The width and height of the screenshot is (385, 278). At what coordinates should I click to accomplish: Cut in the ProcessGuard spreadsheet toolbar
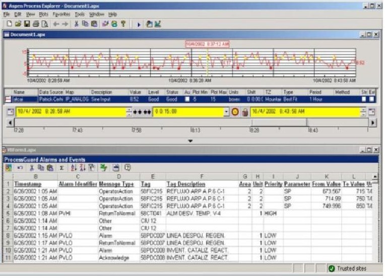pyautogui.click(x=32, y=168)
